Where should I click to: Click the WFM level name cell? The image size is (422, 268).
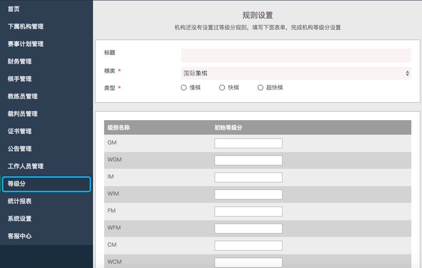114,228
